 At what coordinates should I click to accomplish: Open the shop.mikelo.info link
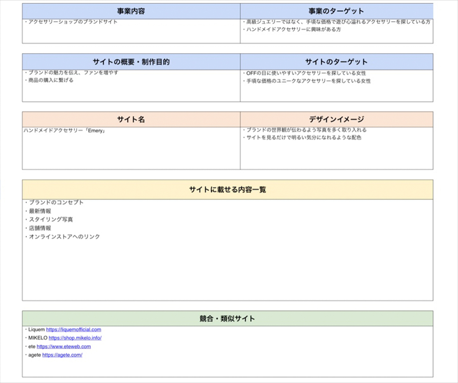(75, 338)
